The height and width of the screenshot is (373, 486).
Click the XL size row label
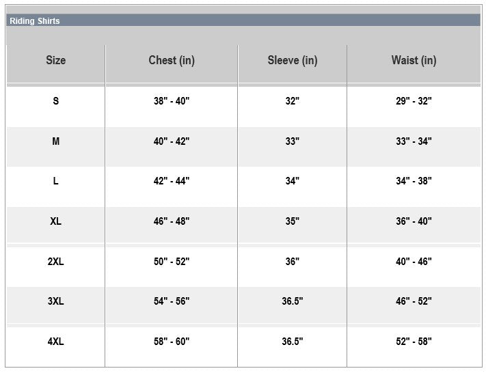56,221
